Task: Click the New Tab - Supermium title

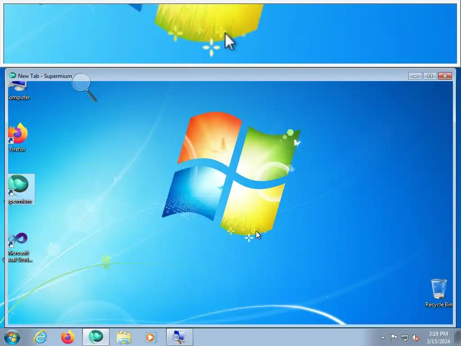Action: pos(45,76)
